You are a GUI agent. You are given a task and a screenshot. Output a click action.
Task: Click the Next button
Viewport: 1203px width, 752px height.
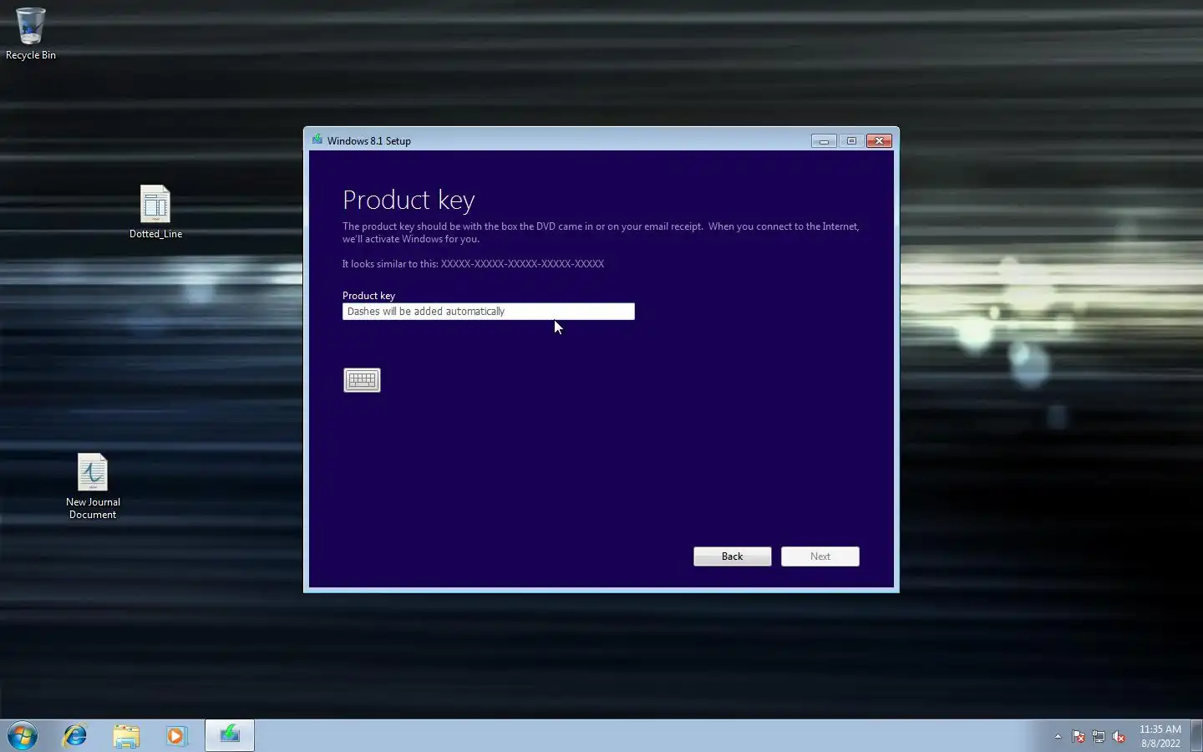tap(820, 556)
